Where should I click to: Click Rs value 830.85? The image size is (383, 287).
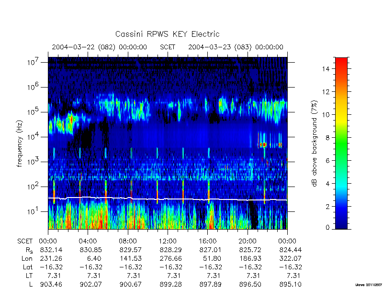[x=91, y=250]
